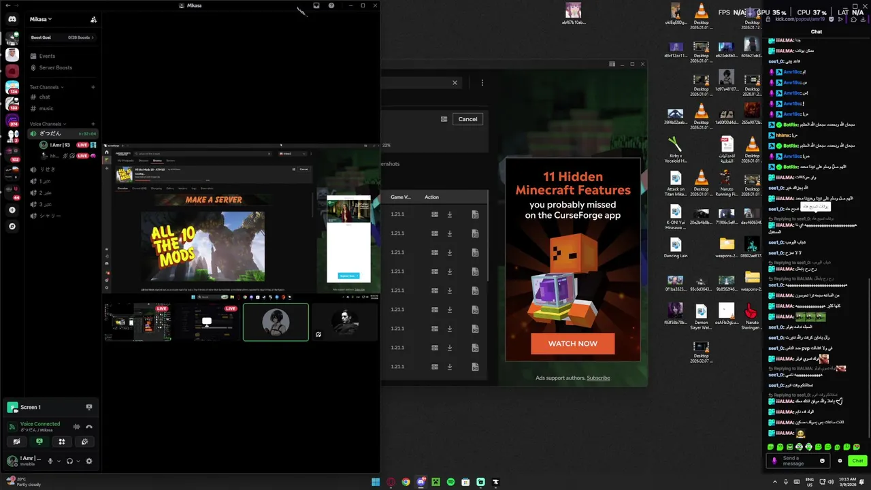Click WATCH NOW on CurseForge ad
The height and width of the screenshot is (490, 871).
click(572, 344)
